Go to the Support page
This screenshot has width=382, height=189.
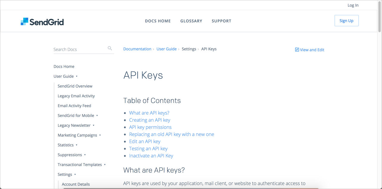[x=221, y=21]
